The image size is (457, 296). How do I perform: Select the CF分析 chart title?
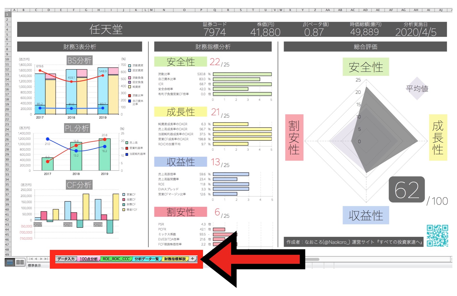click(79, 185)
